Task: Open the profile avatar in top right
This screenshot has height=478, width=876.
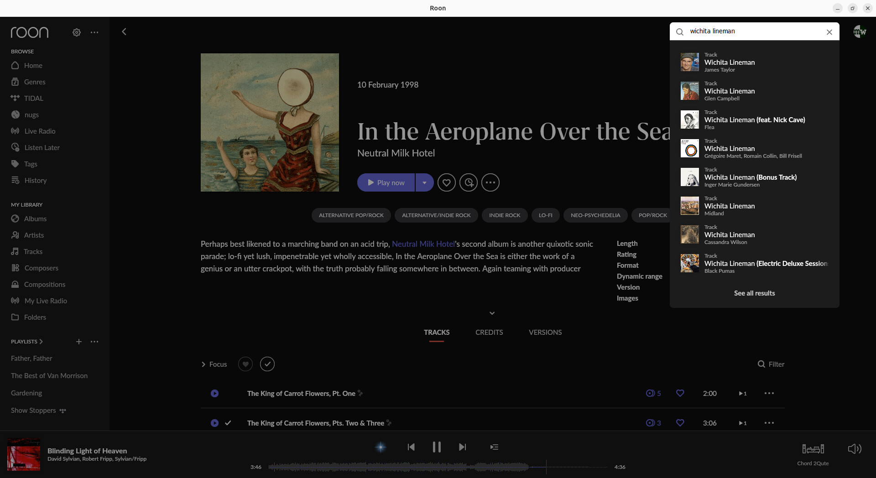Action: (860, 31)
